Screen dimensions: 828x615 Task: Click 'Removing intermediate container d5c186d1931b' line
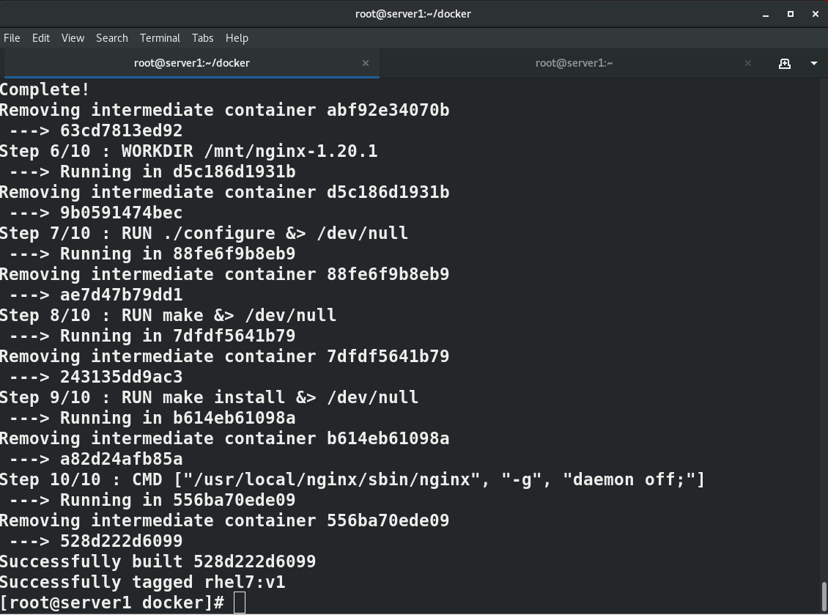pyautogui.click(x=224, y=192)
